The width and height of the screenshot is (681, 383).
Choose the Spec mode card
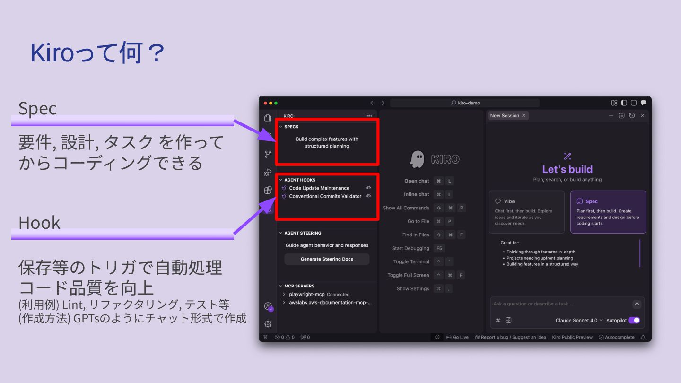(x=608, y=212)
